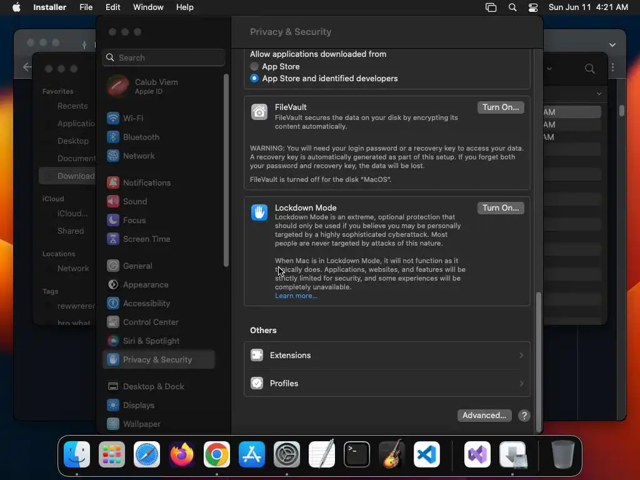This screenshot has height=480, width=640.
Task: Open the File menu
Action: pos(86,7)
